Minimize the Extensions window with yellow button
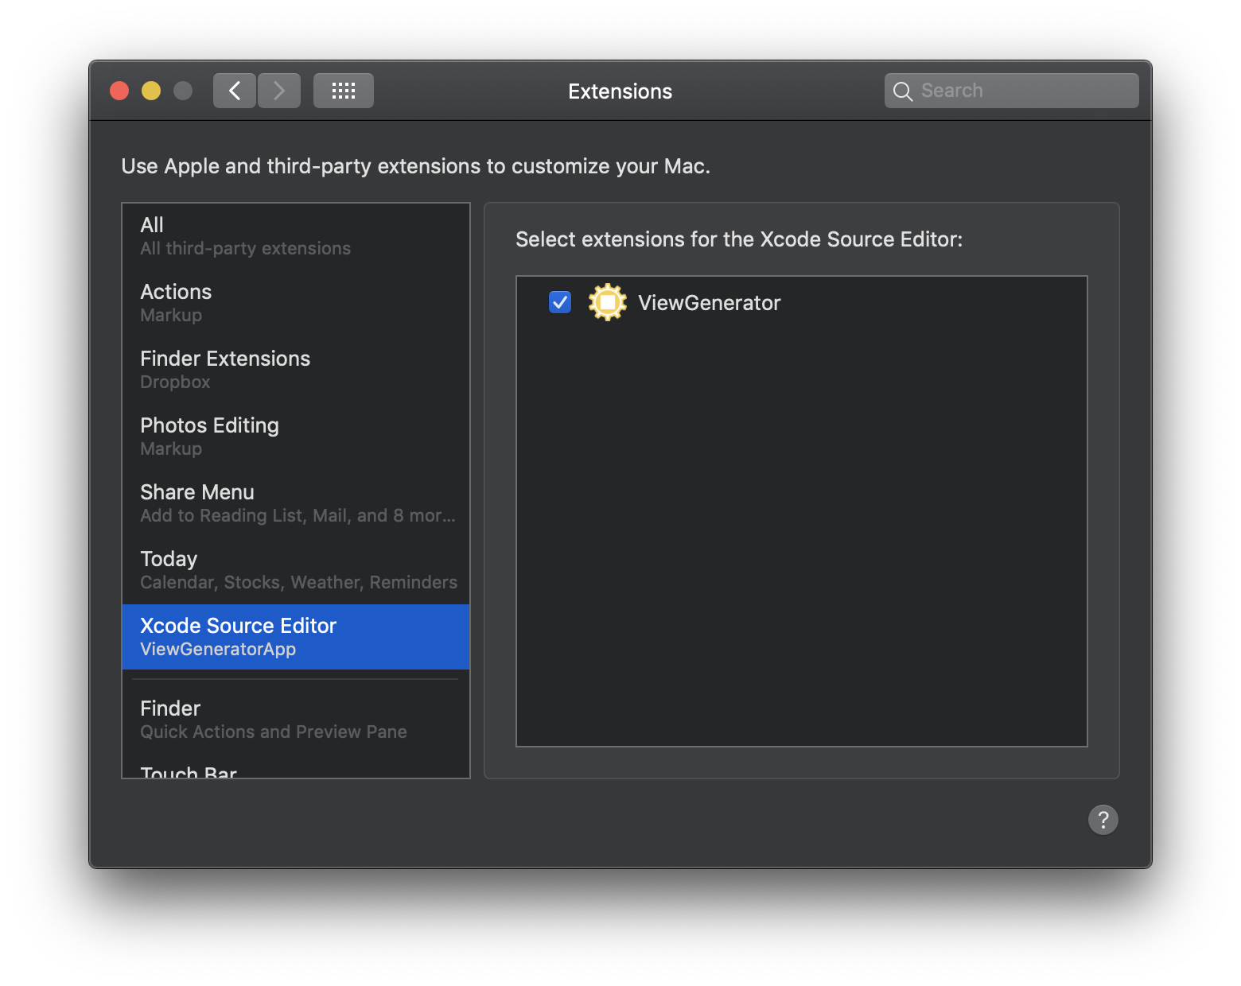 [151, 91]
